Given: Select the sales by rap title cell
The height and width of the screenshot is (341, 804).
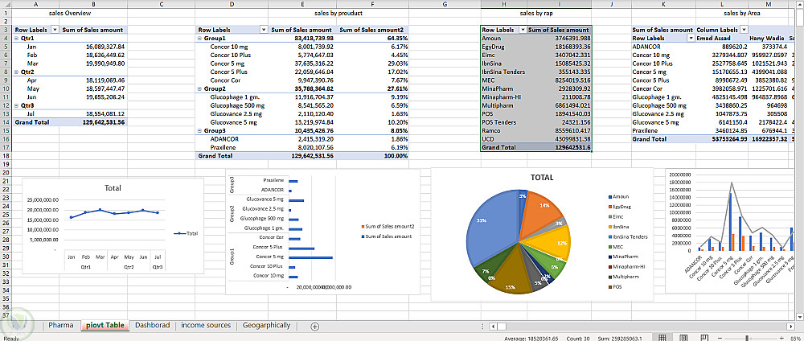Looking at the screenshot, I should pos(535,14).
